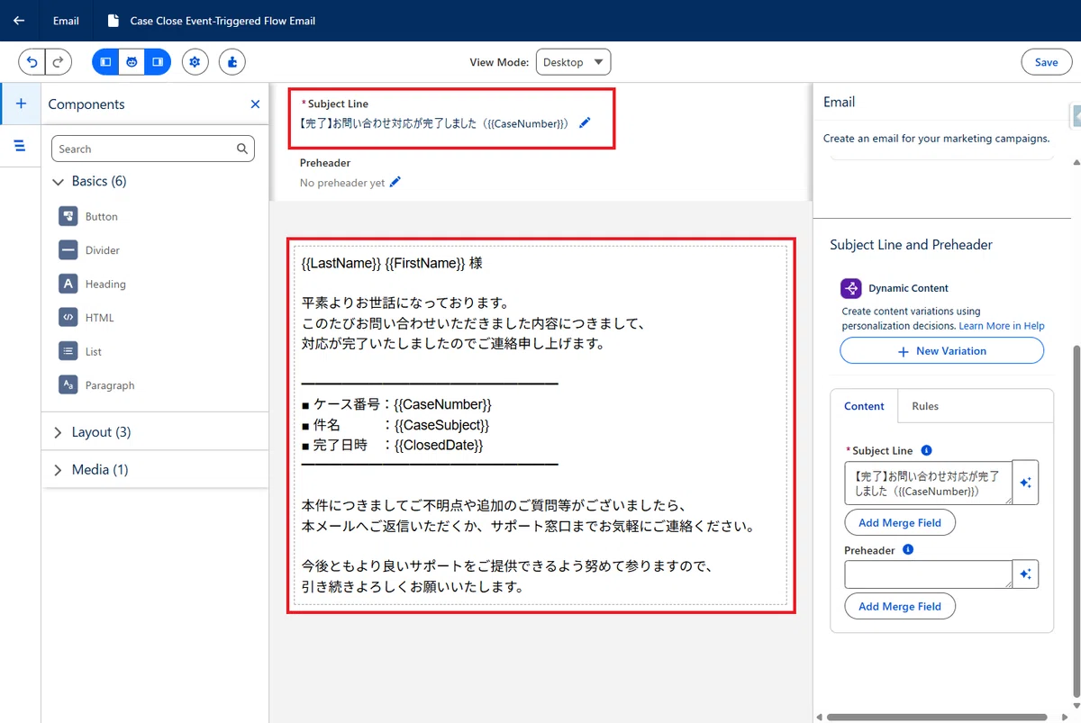Click Add Merge Field under Preheader
1081x723 pixels.
point(899,606)
